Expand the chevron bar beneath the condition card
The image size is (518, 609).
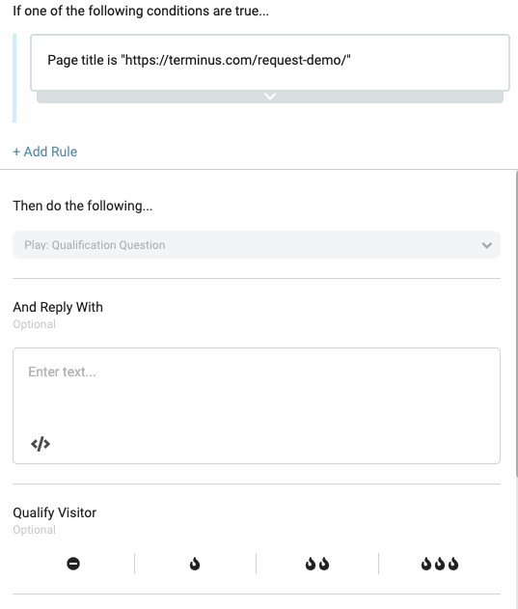(x=270, y=97)
